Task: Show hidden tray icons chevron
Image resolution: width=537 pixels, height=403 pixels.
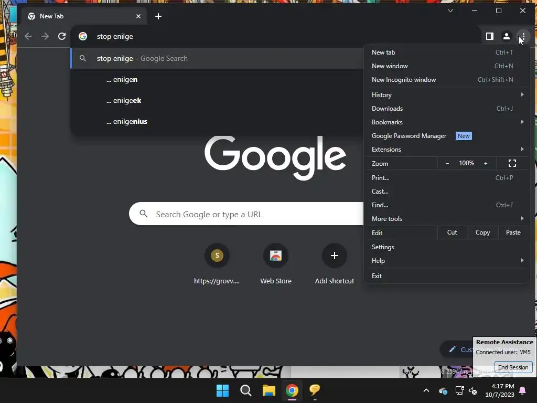Action: (x=426, y=390)
